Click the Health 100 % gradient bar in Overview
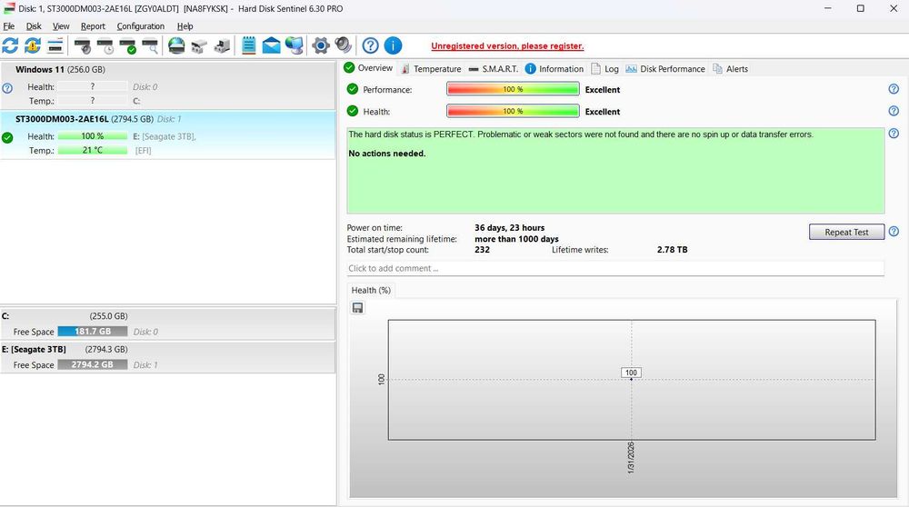The width and height of the screenshot is (909, 507). coord(513,111)
